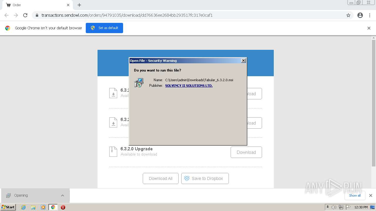Click the 6.3.2.0 Upgrade title text
376x211 pixels.
(137, 149)
